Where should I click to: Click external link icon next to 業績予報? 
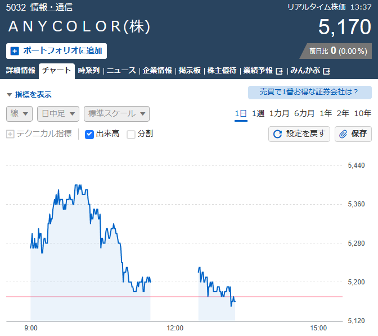279,71
